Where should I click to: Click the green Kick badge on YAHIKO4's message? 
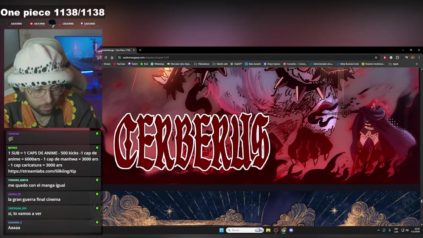(97, 134)
